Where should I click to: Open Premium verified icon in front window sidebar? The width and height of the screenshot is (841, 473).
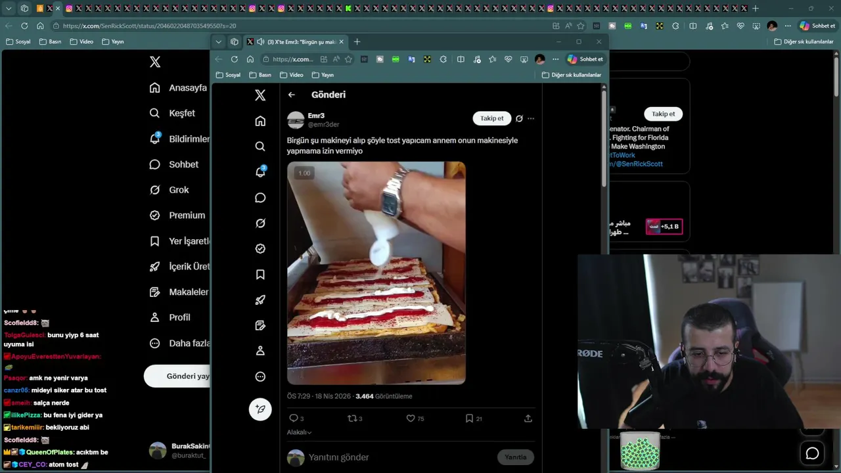260,249
